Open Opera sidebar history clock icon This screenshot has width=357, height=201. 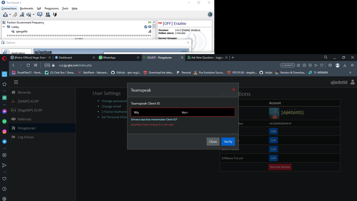(4, 189)
